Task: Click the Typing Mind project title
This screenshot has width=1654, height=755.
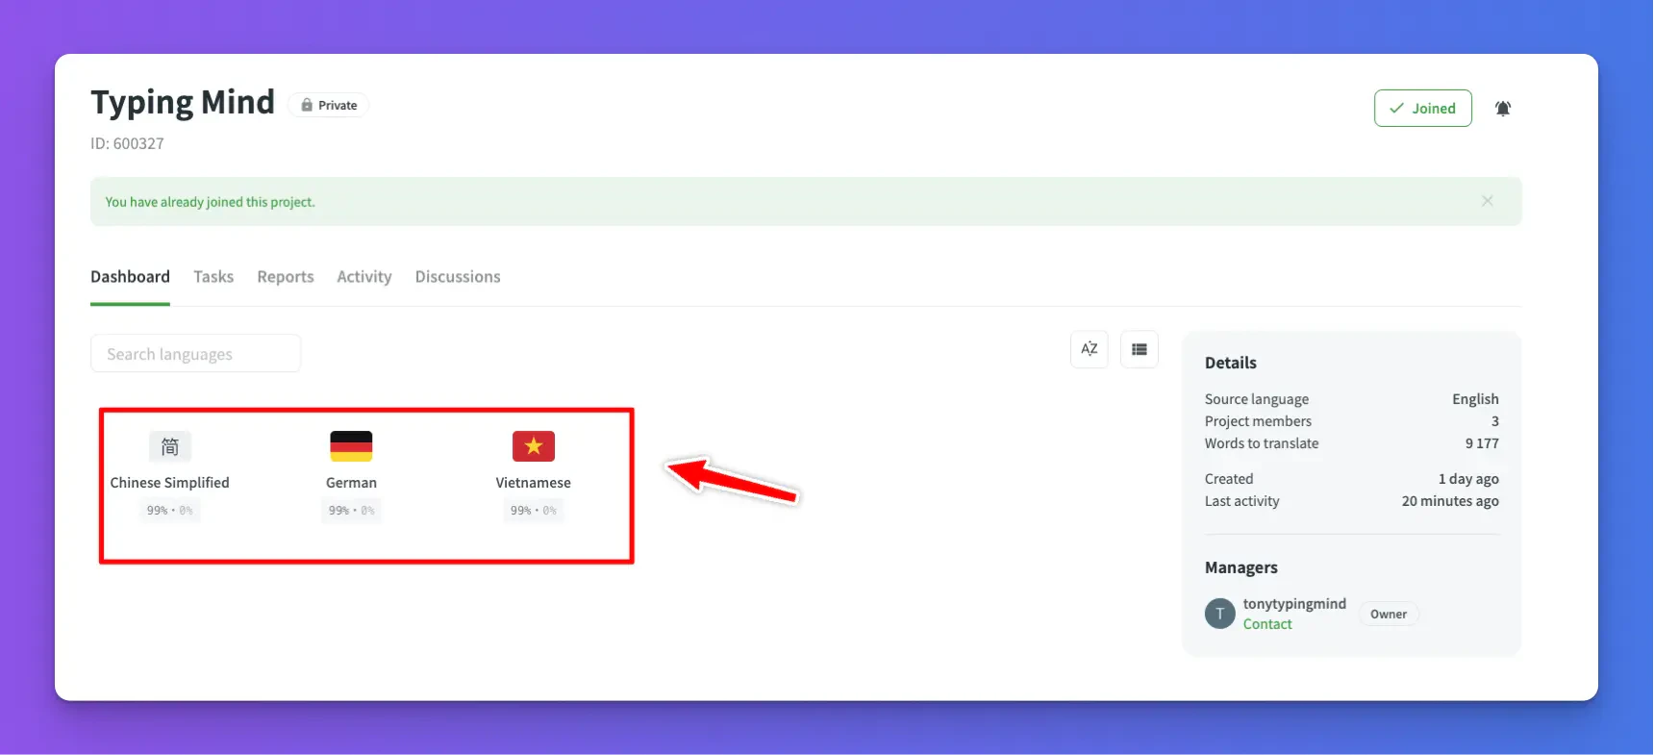Action: pyautogui.click(x=183, y=102)
